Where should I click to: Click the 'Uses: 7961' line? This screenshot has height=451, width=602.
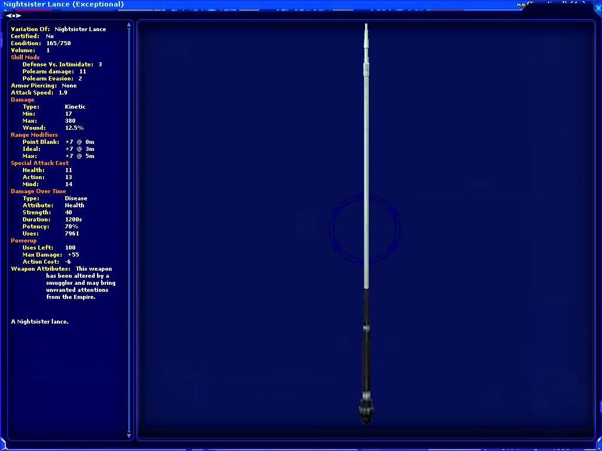coord(51,234)
